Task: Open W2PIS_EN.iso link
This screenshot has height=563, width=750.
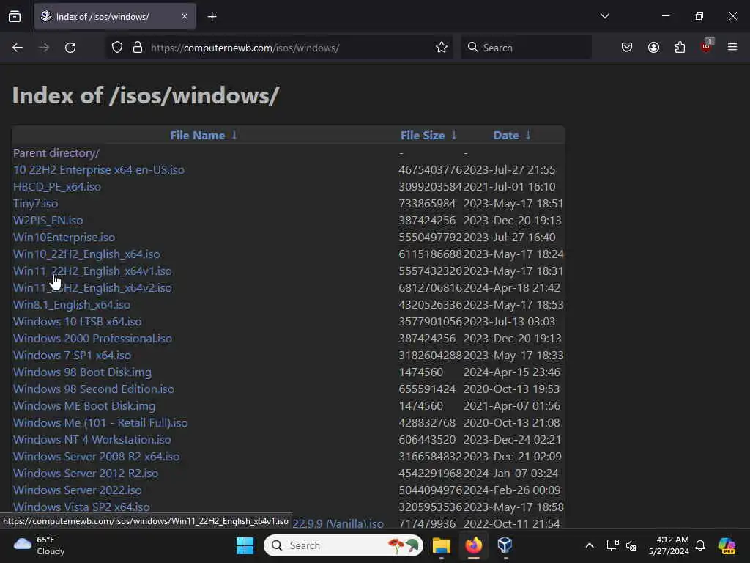Action: pyautogui.click(x=48, y=220)
